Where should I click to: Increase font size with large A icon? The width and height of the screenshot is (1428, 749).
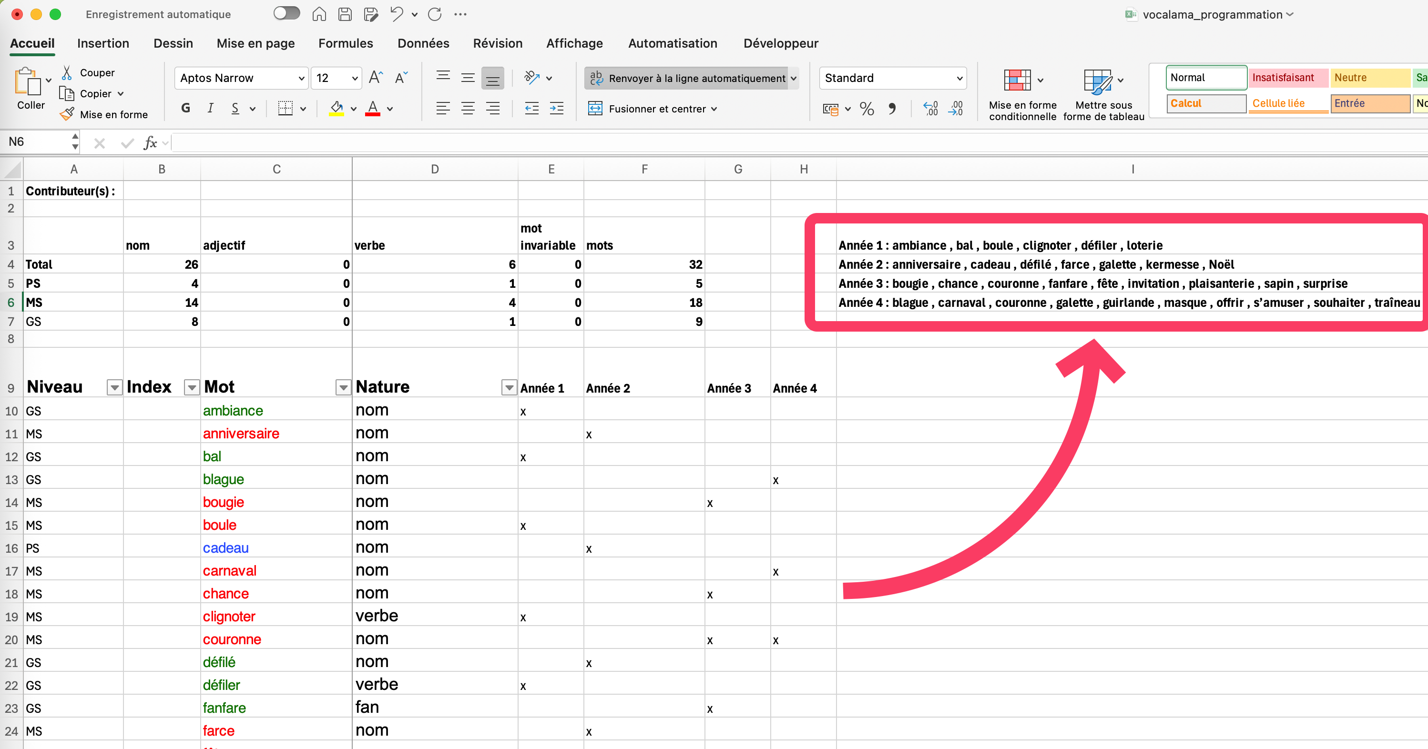tap(376, 78)
